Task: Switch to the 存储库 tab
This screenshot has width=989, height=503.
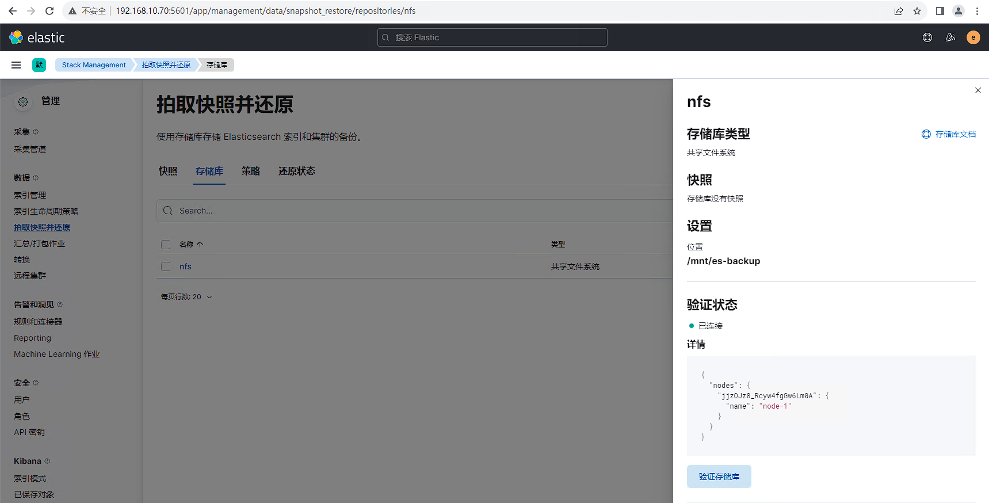Action: pyautogui.click(x=209, y=172)
